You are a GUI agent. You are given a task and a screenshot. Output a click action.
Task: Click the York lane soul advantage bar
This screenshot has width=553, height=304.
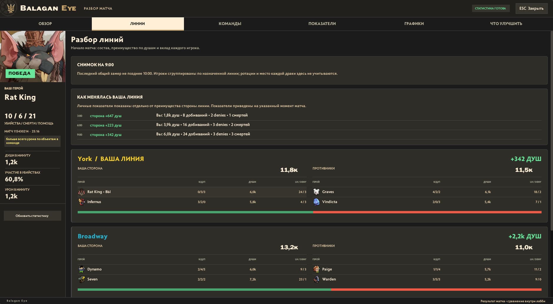click(x=310, y=212)
